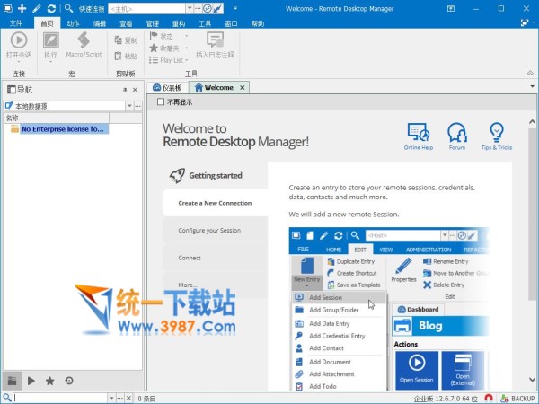Select the Configure your Session step

coord(209,231)
